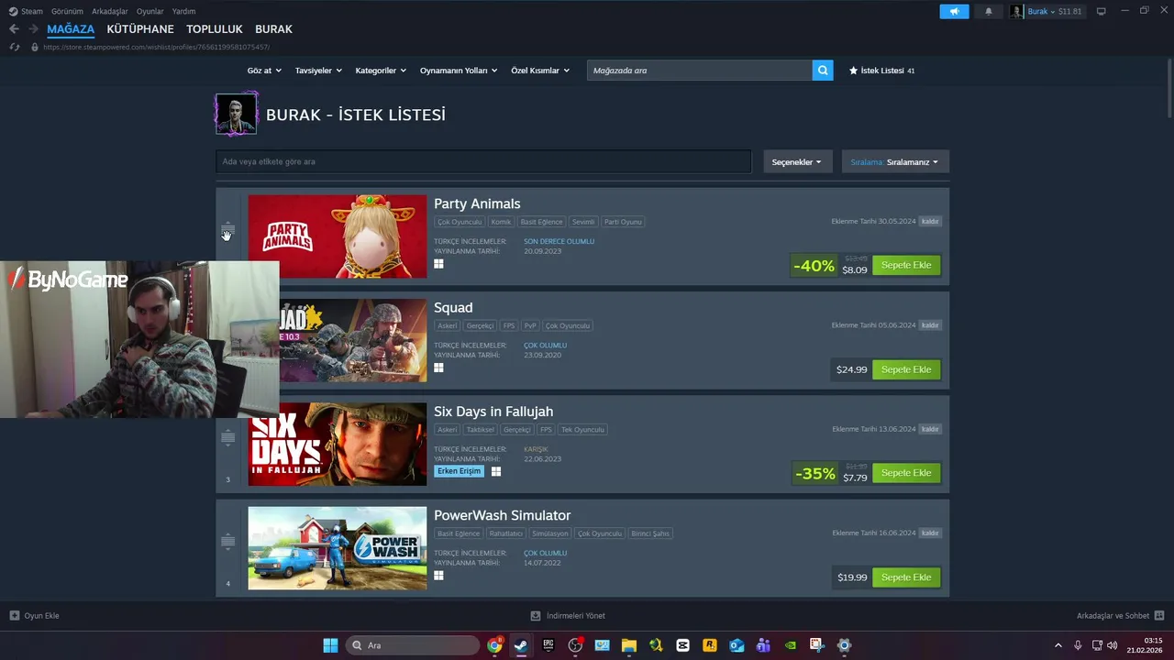Open Microsoft Teams from taskbar
This screenshot has height=660, width=1174.
(x=763, y=645)
